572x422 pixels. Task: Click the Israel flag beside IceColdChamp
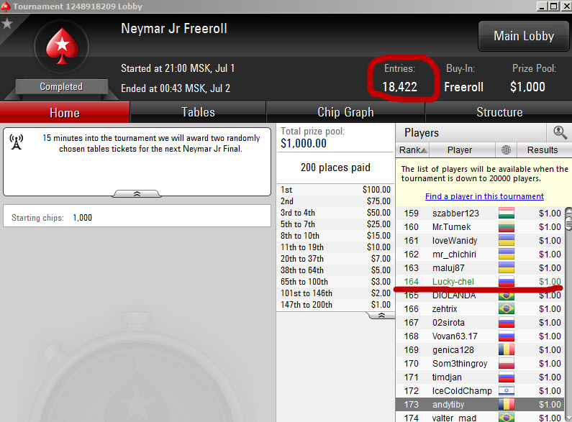click(507, 391)
